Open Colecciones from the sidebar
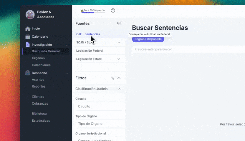The image size is (245, 141). (x=41, y=65)
